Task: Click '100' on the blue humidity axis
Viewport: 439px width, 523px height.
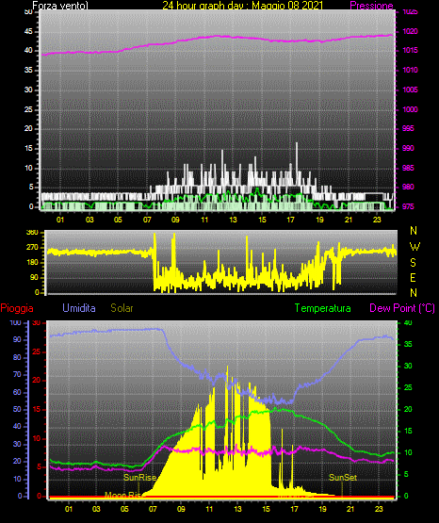Action: point(15,323)
